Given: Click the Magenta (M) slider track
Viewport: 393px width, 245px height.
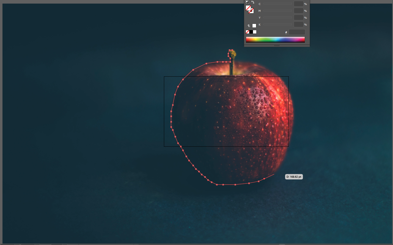Looking at the screenshot, I should (x=277, y=11).
